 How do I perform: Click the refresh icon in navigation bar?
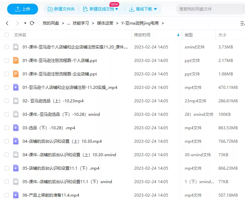pyautogui.click(x=32, y=23)
